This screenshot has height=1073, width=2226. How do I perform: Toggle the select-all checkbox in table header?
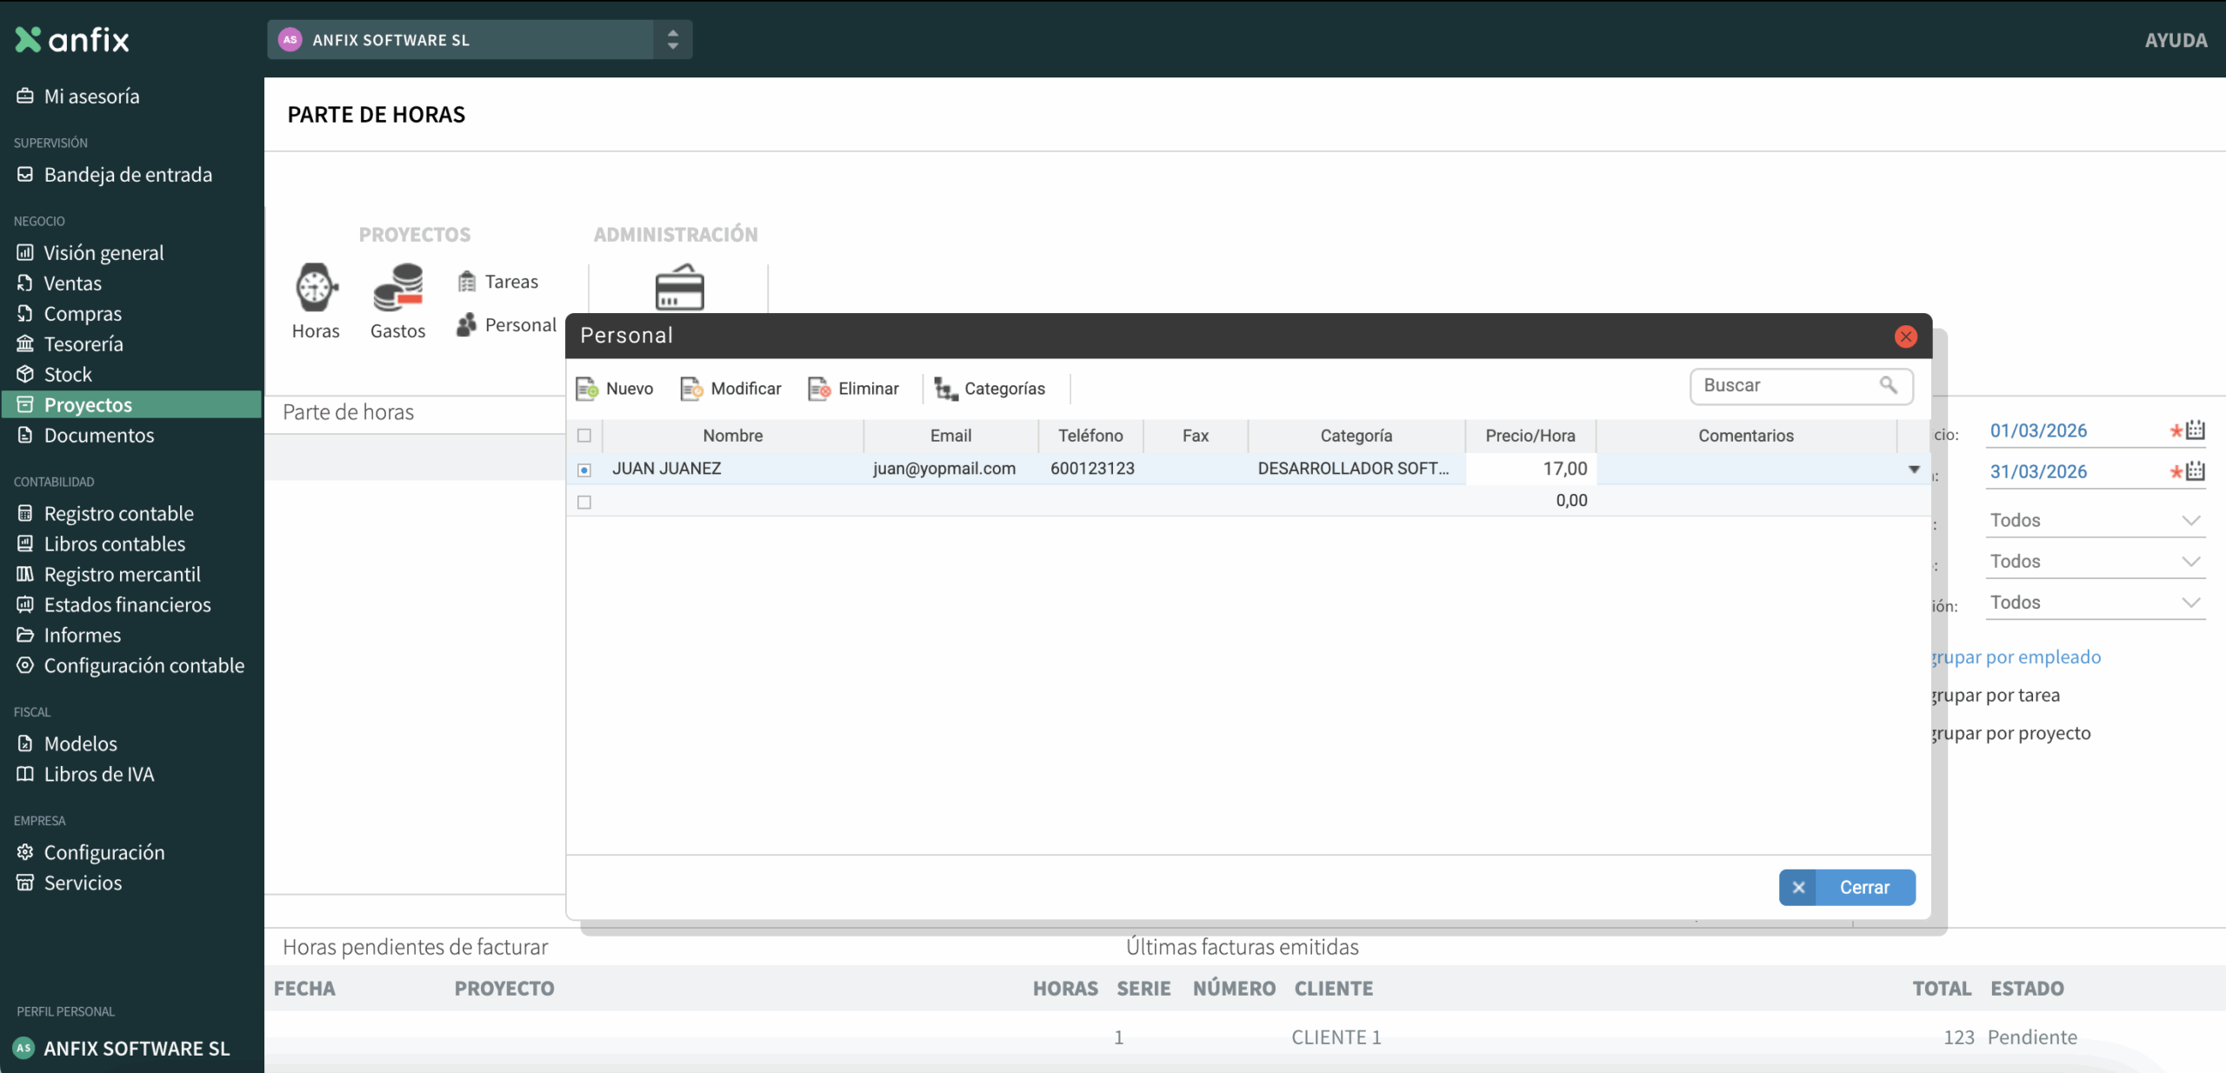[584, 436]
